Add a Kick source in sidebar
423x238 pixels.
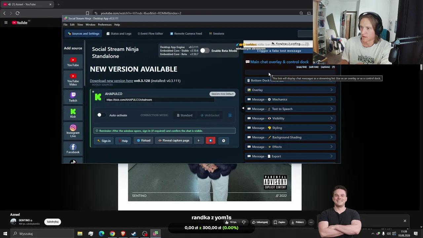pyautogui.click(x=73, y=113)
